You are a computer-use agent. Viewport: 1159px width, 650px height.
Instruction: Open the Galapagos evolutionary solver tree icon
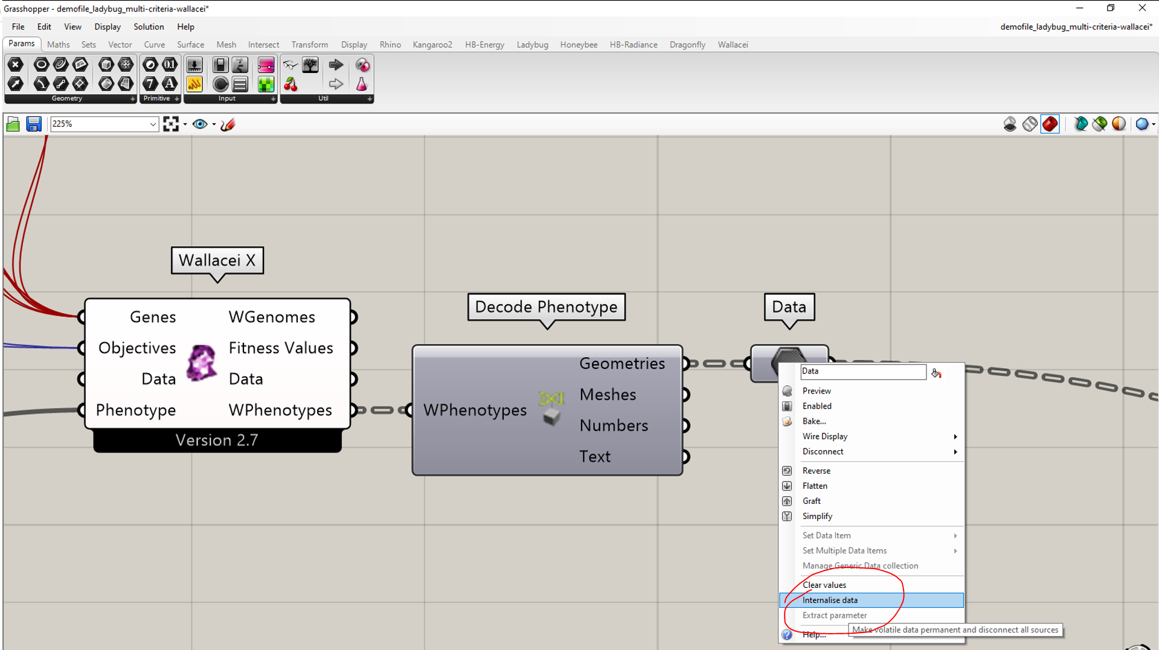(x=310, y=65)
